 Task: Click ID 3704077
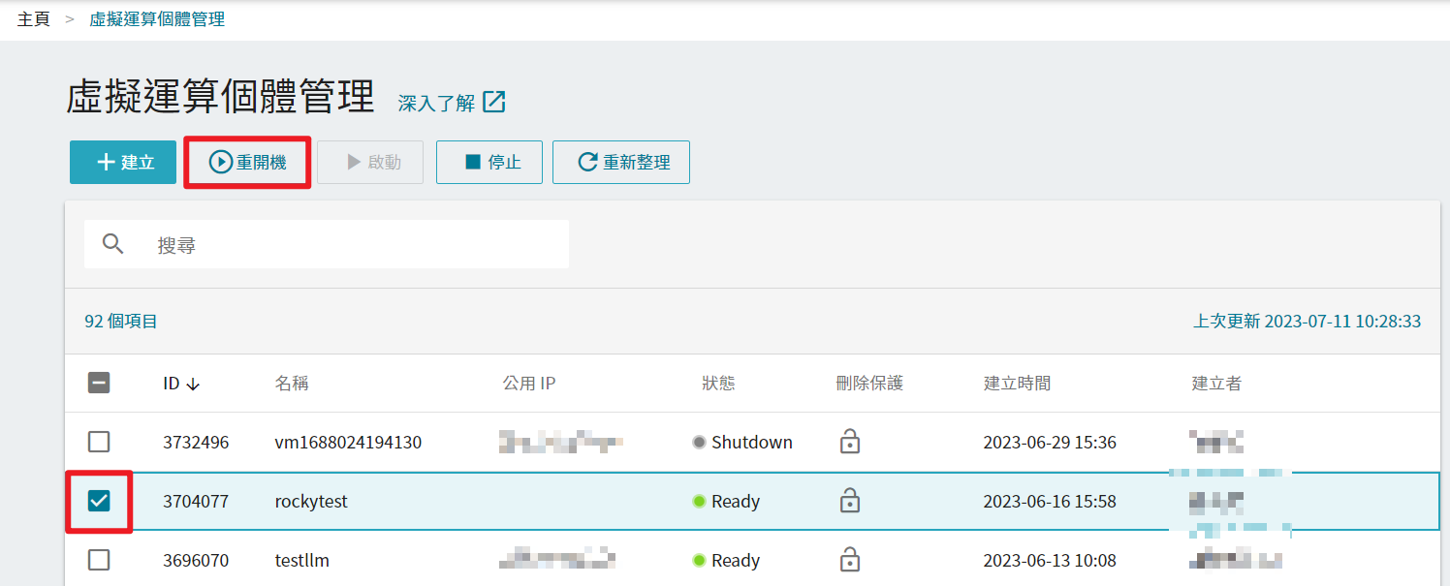(x=196, y=502)
